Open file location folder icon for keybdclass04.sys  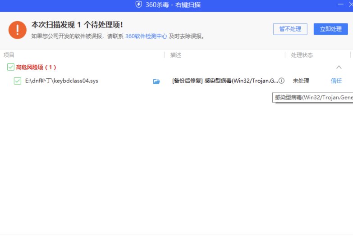pyautogui.click(x=156, y=81)
